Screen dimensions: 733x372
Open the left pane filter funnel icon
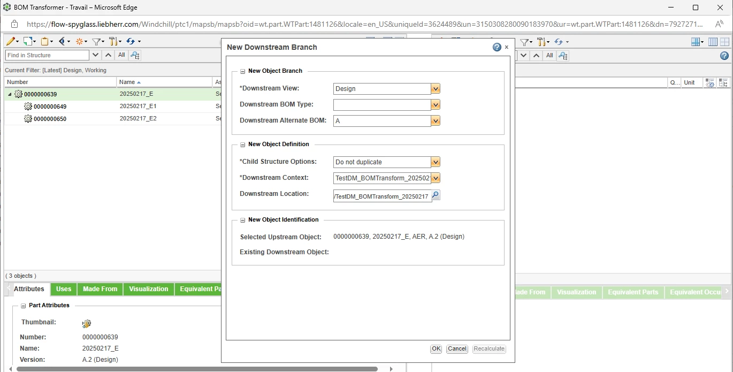(x=97, y=41)
